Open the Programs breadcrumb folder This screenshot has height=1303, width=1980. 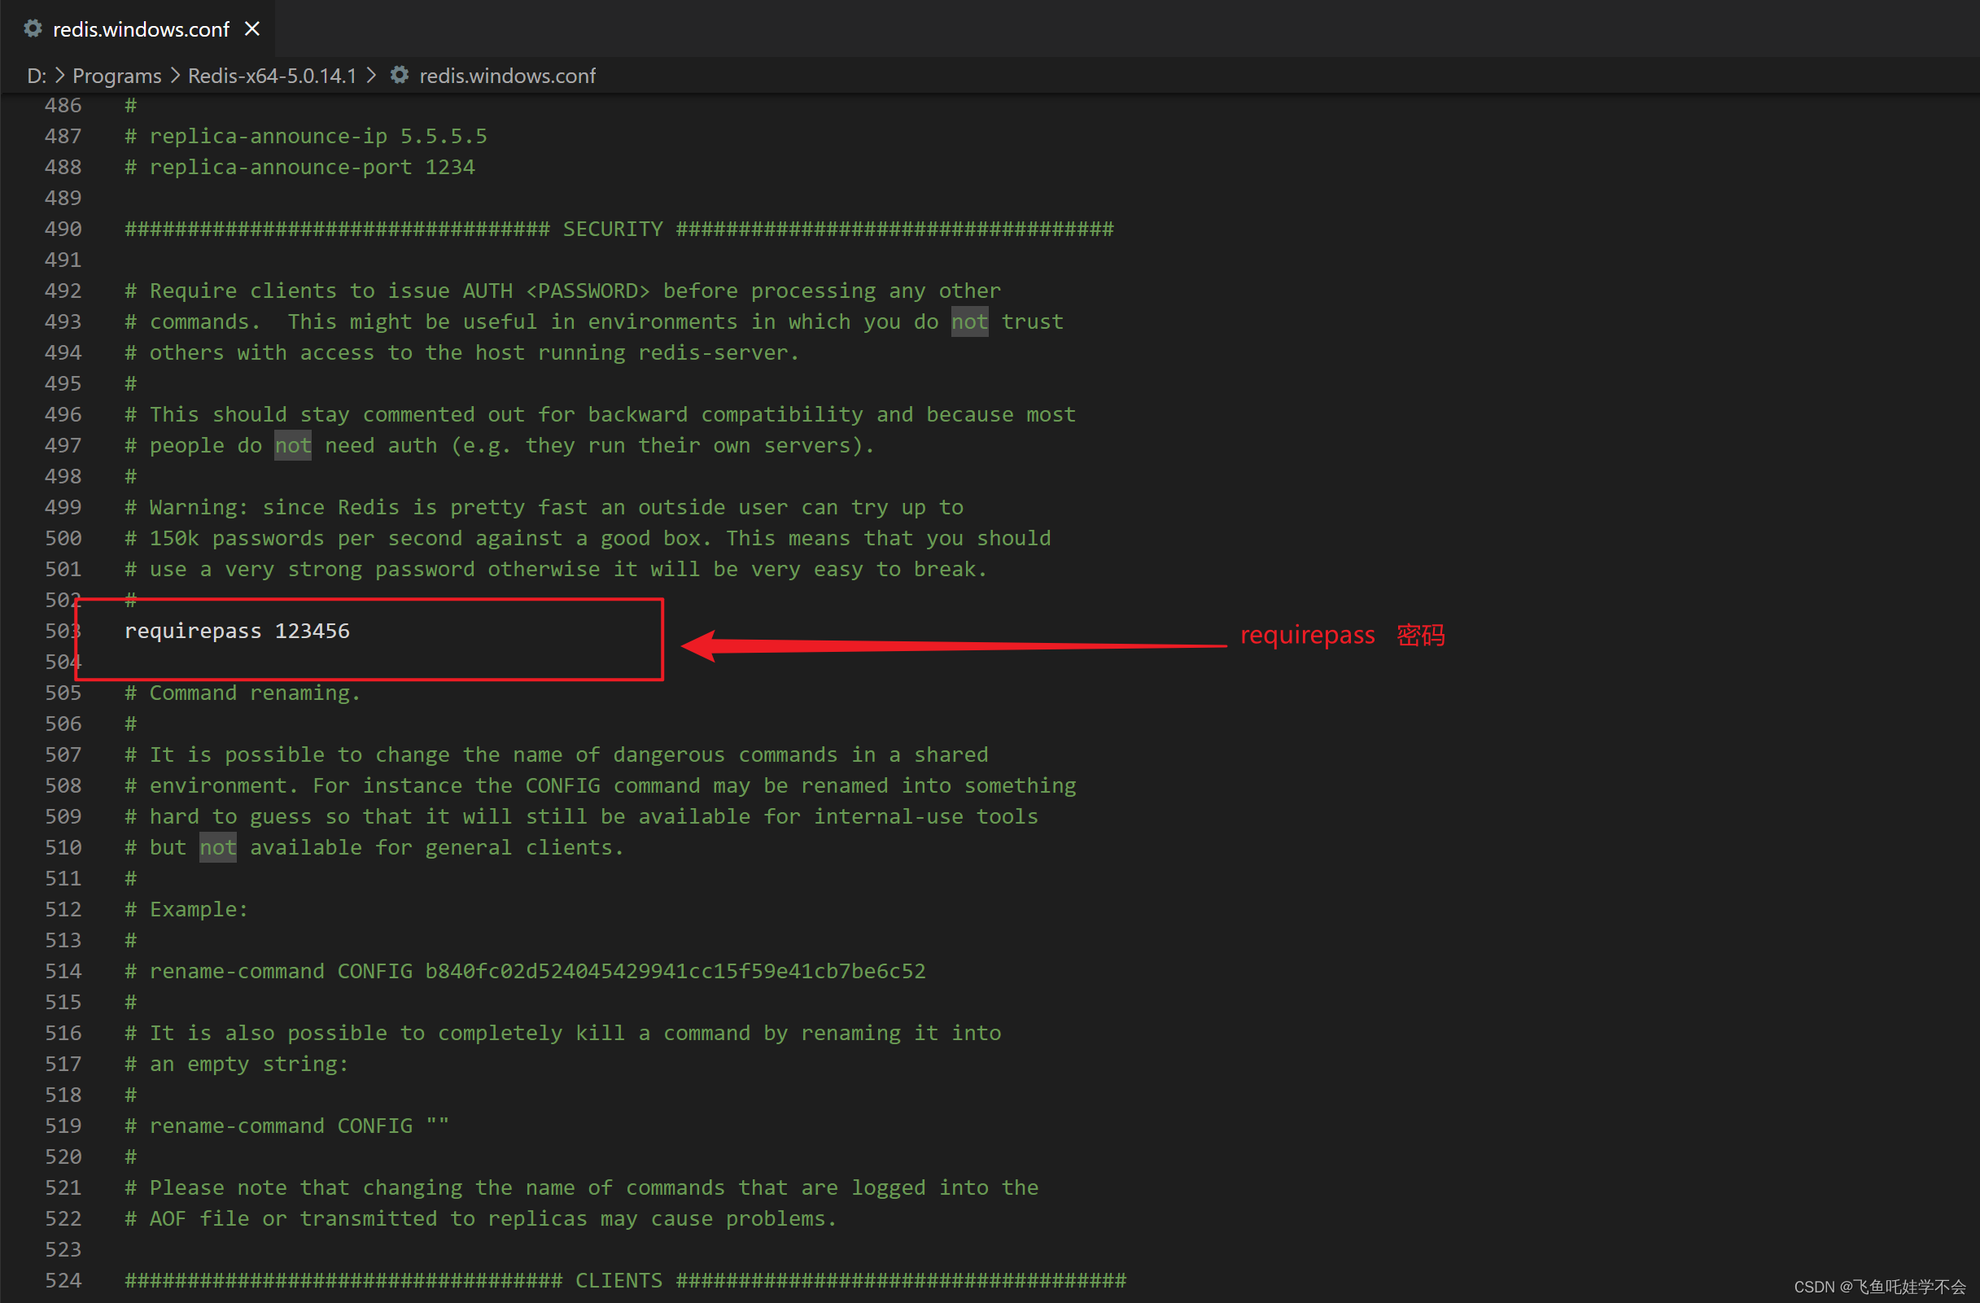click(116, 76)
